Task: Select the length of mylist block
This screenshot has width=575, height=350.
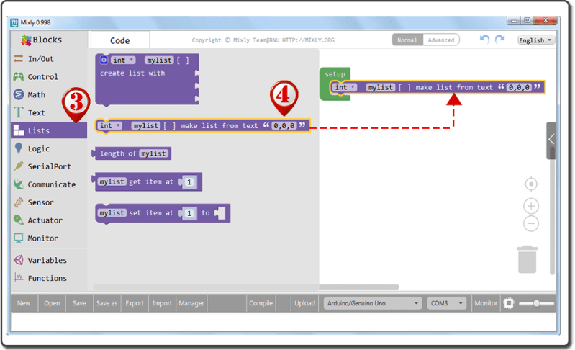Action: pos(132,153)
